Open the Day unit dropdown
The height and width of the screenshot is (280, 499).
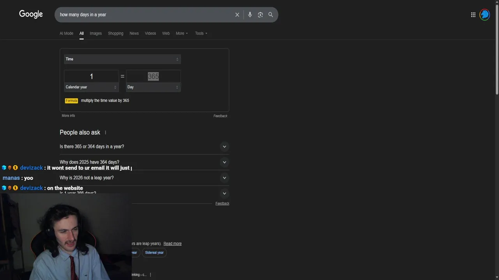pos(153,87)
